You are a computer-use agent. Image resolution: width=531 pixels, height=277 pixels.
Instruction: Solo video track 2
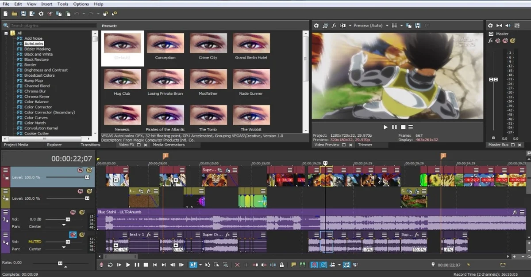(x=88, y=191)
